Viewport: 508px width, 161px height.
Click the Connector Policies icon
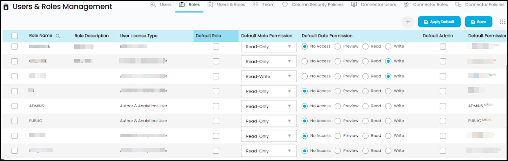click(x=458, y=4)
